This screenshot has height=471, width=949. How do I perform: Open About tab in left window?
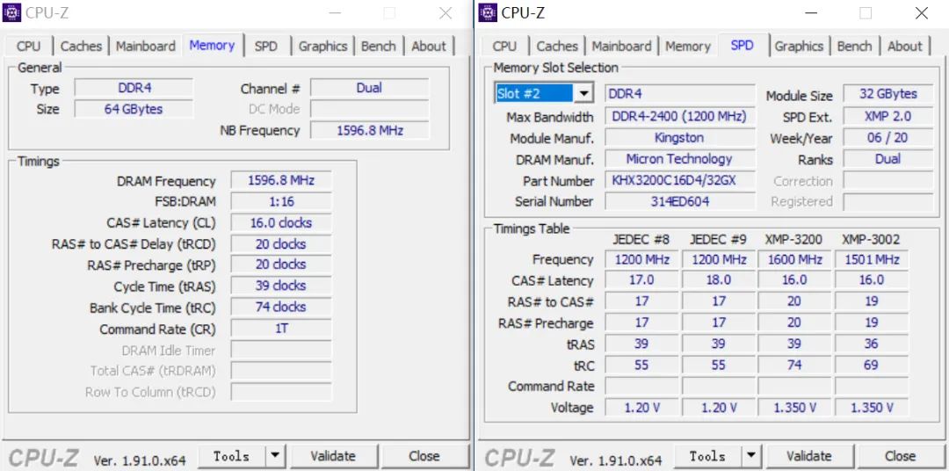(429, 46)
